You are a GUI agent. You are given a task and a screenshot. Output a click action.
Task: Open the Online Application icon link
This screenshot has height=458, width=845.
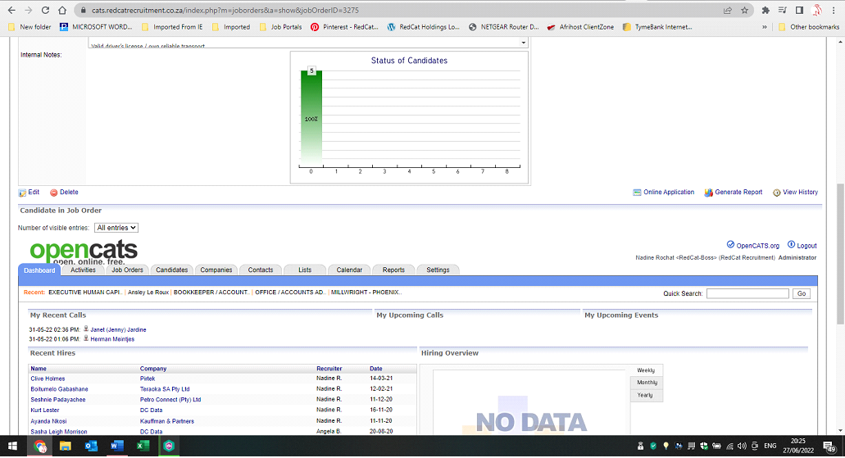[x=637, y=193]
